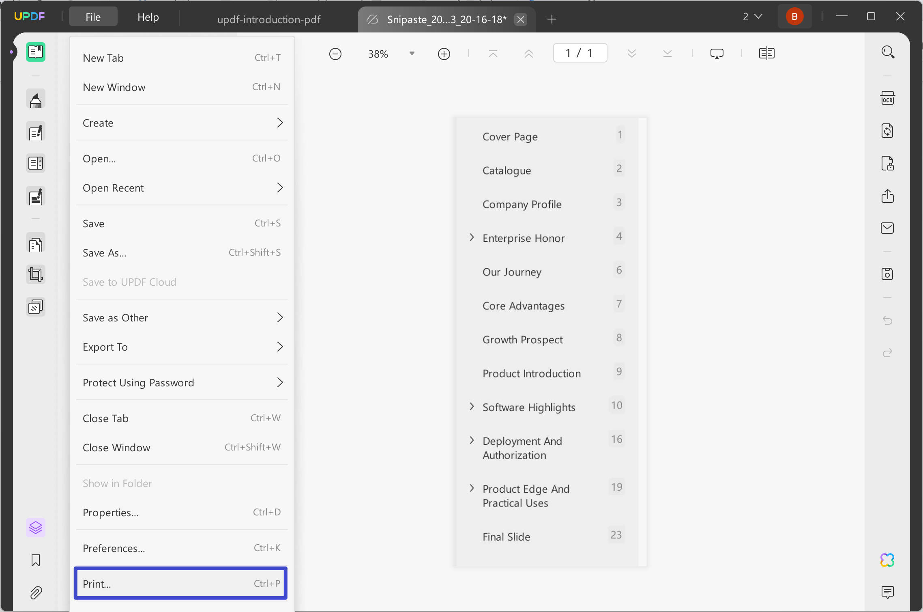Click the Protect PDF lock icon
Image resolution: width=923 pixels, height=612 pixels.
[887, 163]
